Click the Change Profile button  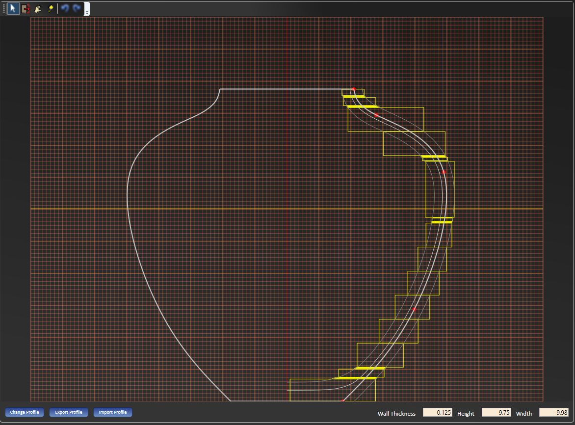pos(25,412)
